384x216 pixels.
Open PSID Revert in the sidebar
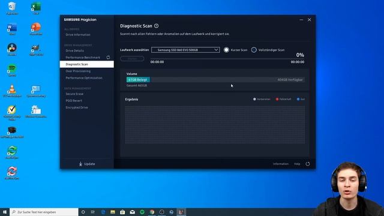click(74, 101)
